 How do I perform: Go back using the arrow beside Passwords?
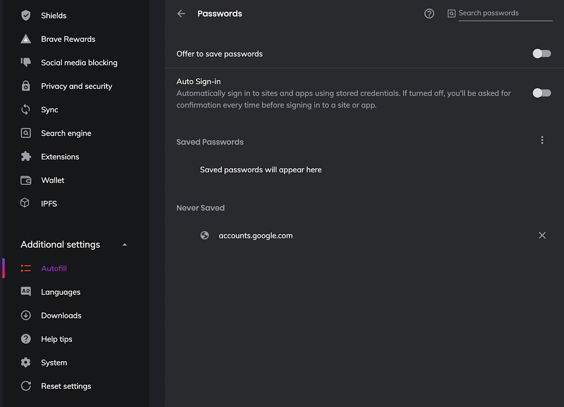click(181, 14)
